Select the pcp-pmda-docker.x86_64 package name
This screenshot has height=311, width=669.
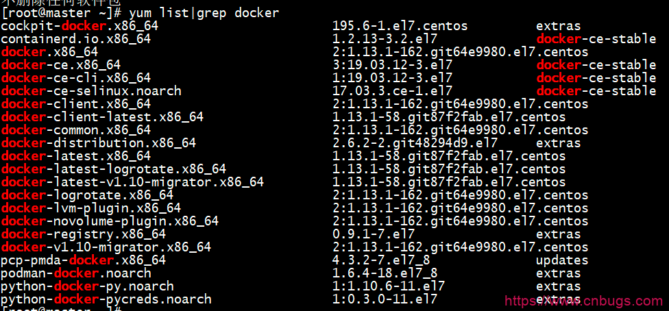pos(83,260)
